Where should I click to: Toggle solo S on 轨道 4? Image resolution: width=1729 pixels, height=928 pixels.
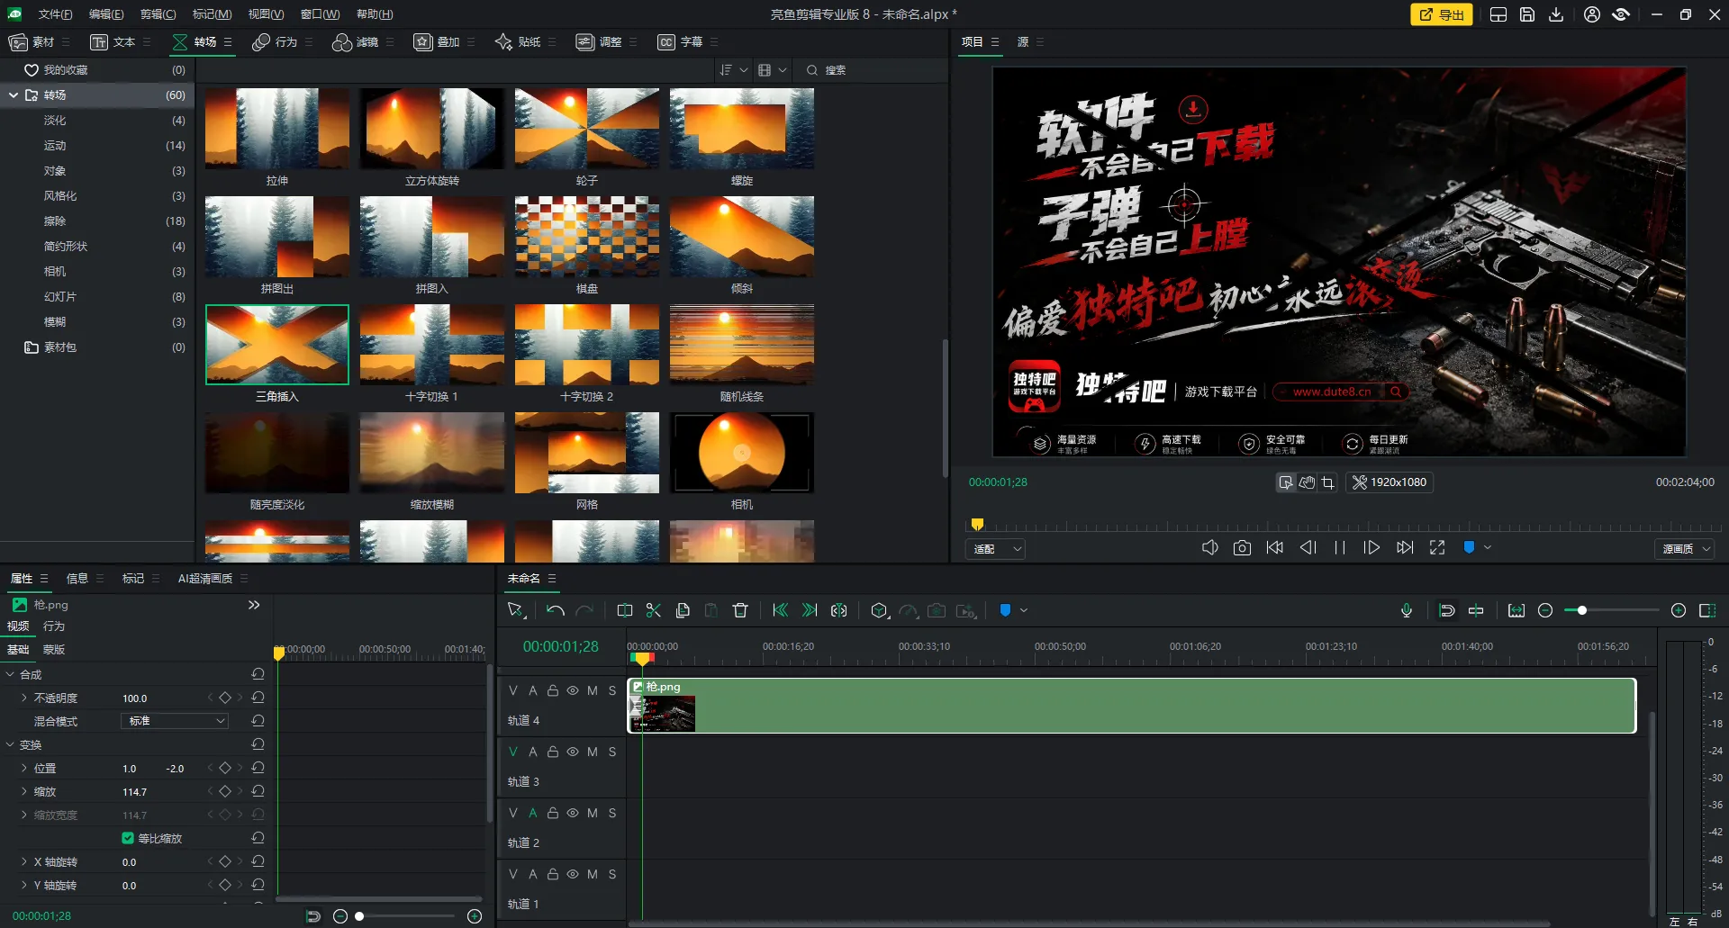[x=612, y=690]
